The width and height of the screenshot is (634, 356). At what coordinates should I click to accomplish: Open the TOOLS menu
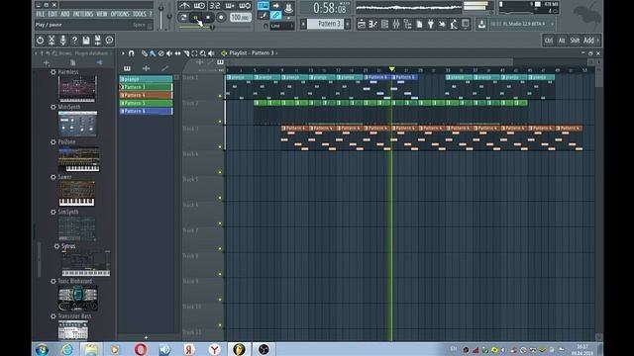click(x=139, y=14)
